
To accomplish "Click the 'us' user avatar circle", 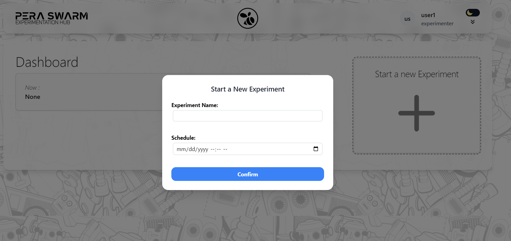I will pos(407,19).
